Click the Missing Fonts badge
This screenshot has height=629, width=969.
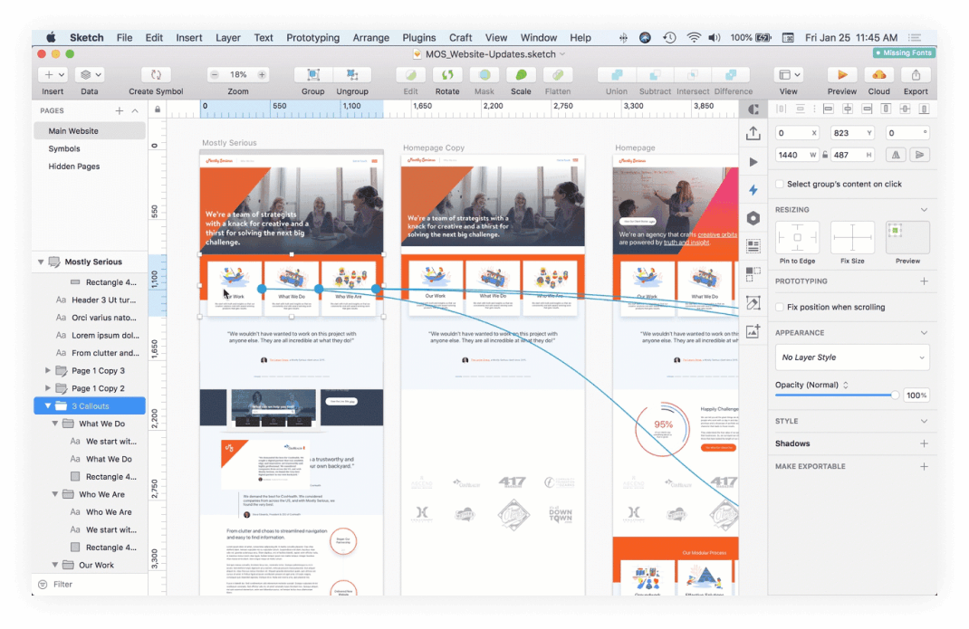coord(903,53)
